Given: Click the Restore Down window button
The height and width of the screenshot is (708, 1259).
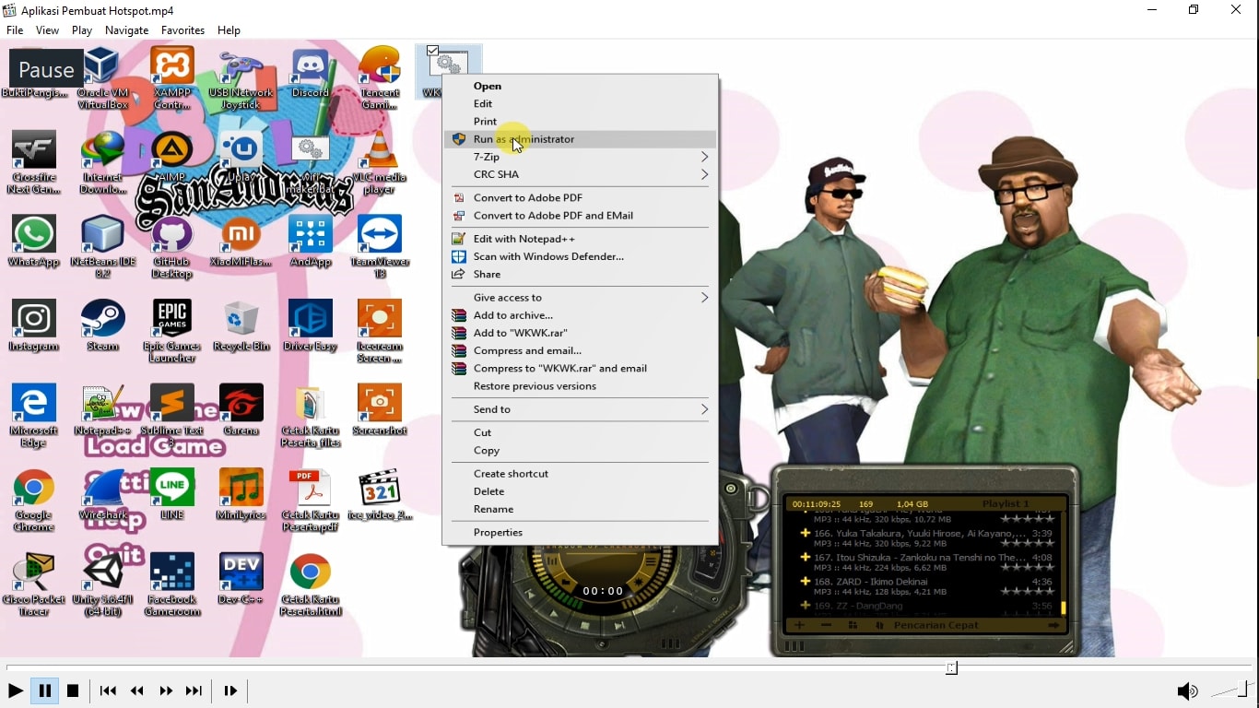Looking at the screenshot, I should [x=1194, y=10].
